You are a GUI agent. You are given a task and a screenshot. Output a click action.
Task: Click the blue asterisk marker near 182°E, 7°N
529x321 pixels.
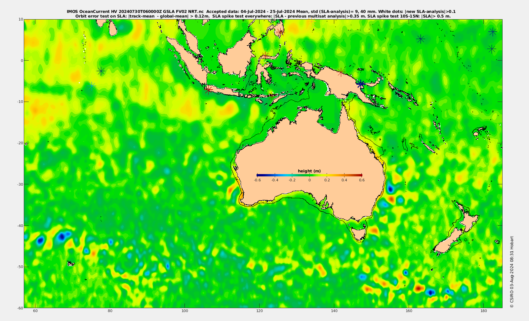[x=493, y=32]
